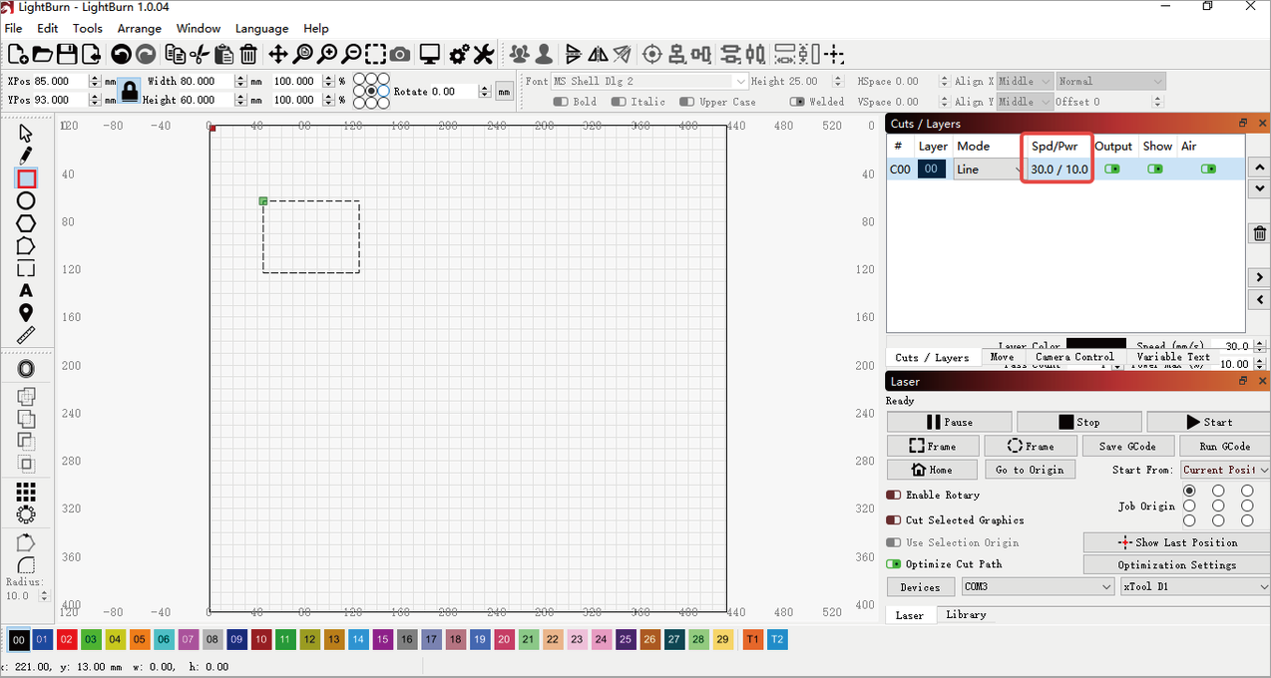Select the Measure ruler tool
1271x678 pixels.
click(x=26, y=336)
